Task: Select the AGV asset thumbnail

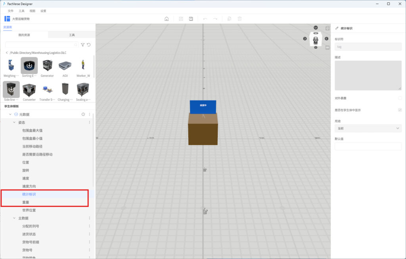Action: point(65,65)
